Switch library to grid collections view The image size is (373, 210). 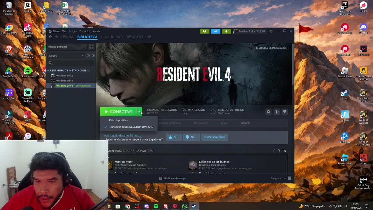tap(91, 47)
